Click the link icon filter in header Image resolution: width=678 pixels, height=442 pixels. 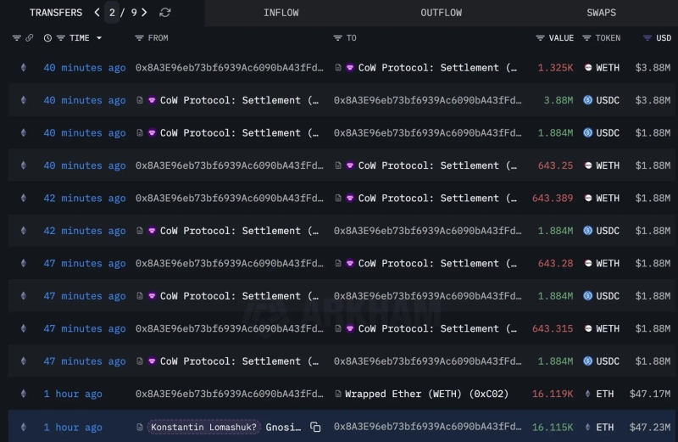click(x=30, y=38)
